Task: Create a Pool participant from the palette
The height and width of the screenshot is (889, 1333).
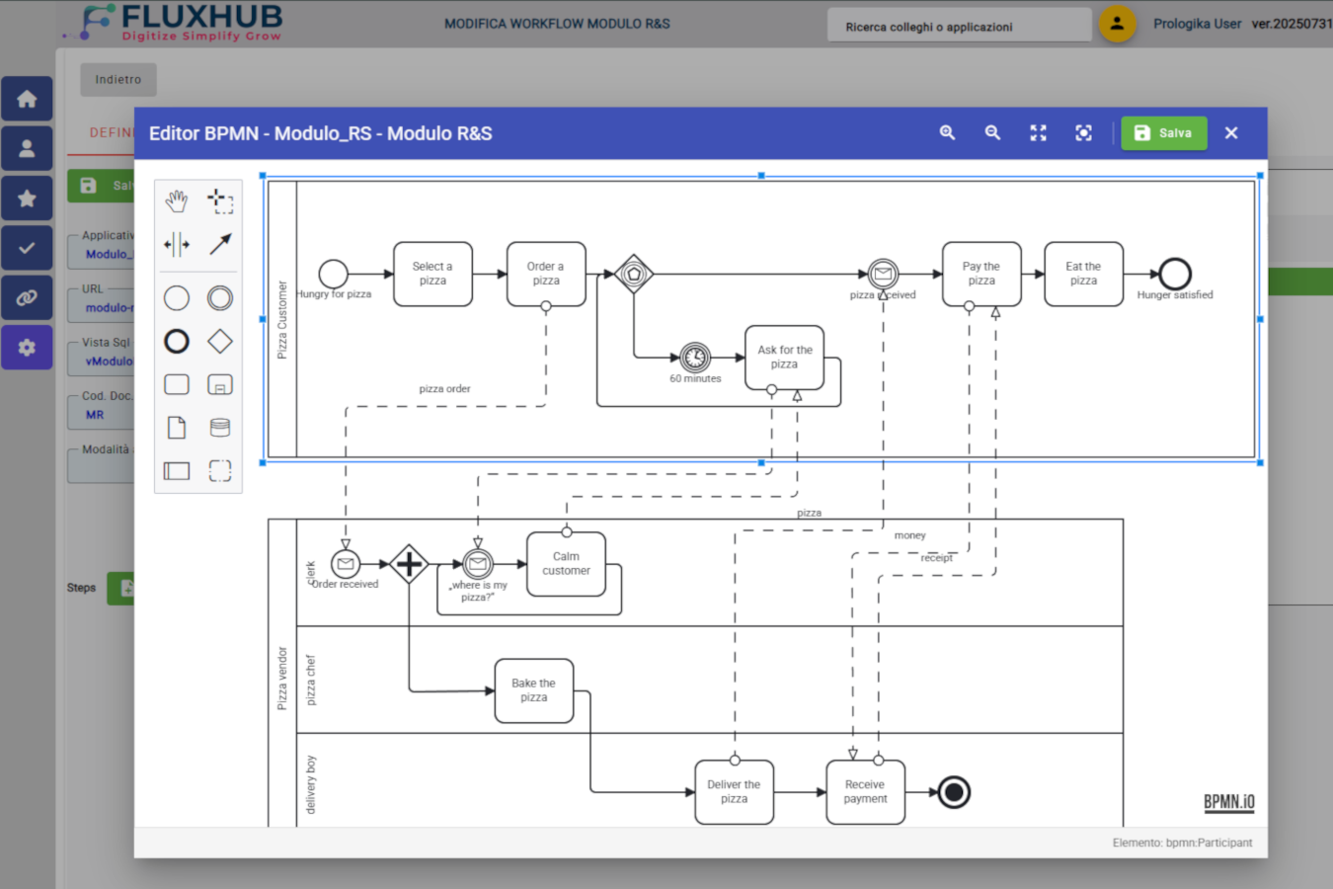Action: click(x=176, y=471)
